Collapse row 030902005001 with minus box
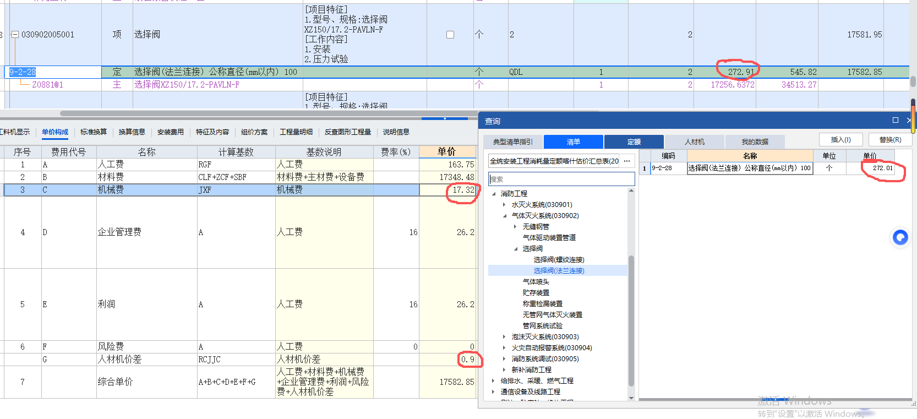Image resolution: width=917 pixels, height=419 pixels. (15, 34)
